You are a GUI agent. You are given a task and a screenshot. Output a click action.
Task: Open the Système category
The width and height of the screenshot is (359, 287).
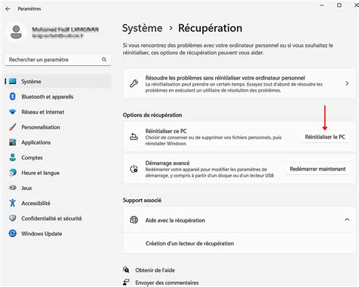click(58, 81)
